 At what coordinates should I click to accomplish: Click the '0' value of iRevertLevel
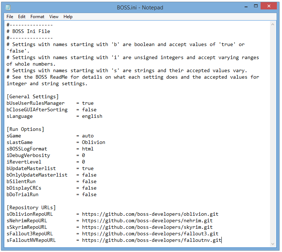coord(83,162)
